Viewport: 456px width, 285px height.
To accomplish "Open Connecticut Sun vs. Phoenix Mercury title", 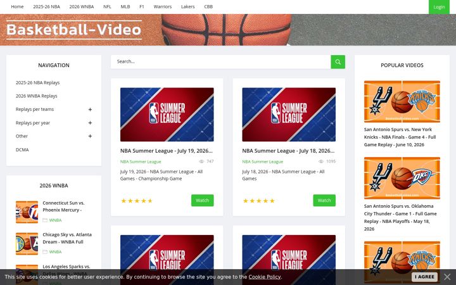I will click(63, 206).
